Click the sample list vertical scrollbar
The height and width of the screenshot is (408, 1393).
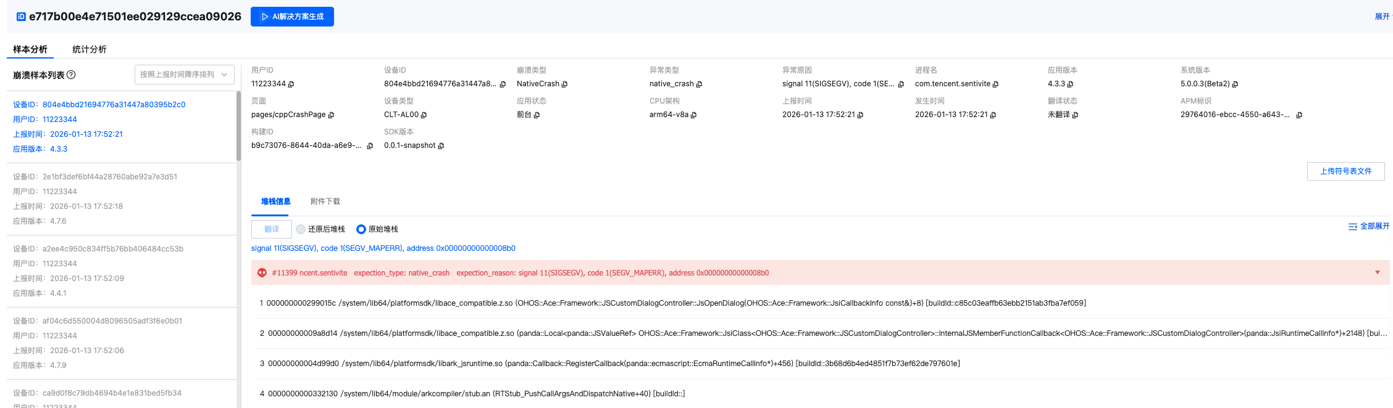pyautogui.click(x=238, y=126)
